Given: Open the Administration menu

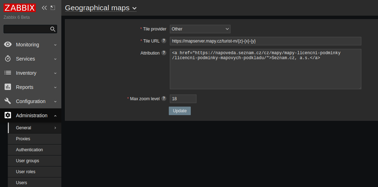Looking at the screenshot, I should 30,115.
